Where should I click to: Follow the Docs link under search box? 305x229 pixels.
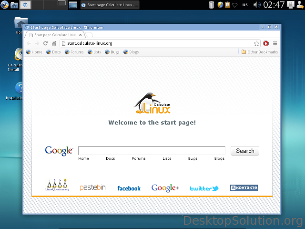(110, 158)
